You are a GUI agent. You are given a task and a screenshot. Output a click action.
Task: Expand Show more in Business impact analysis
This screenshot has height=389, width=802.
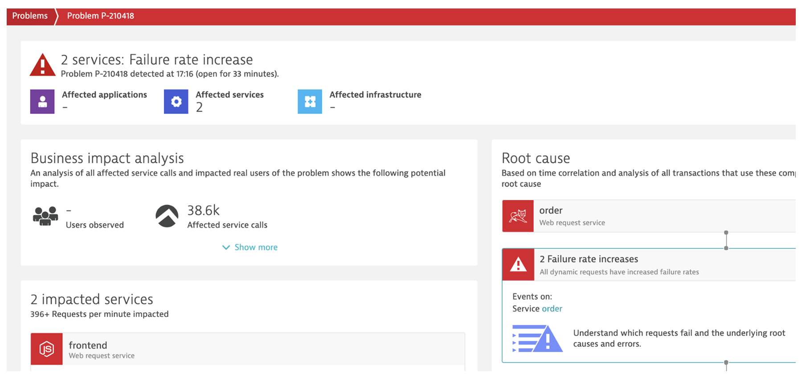(x=256, y=247)
